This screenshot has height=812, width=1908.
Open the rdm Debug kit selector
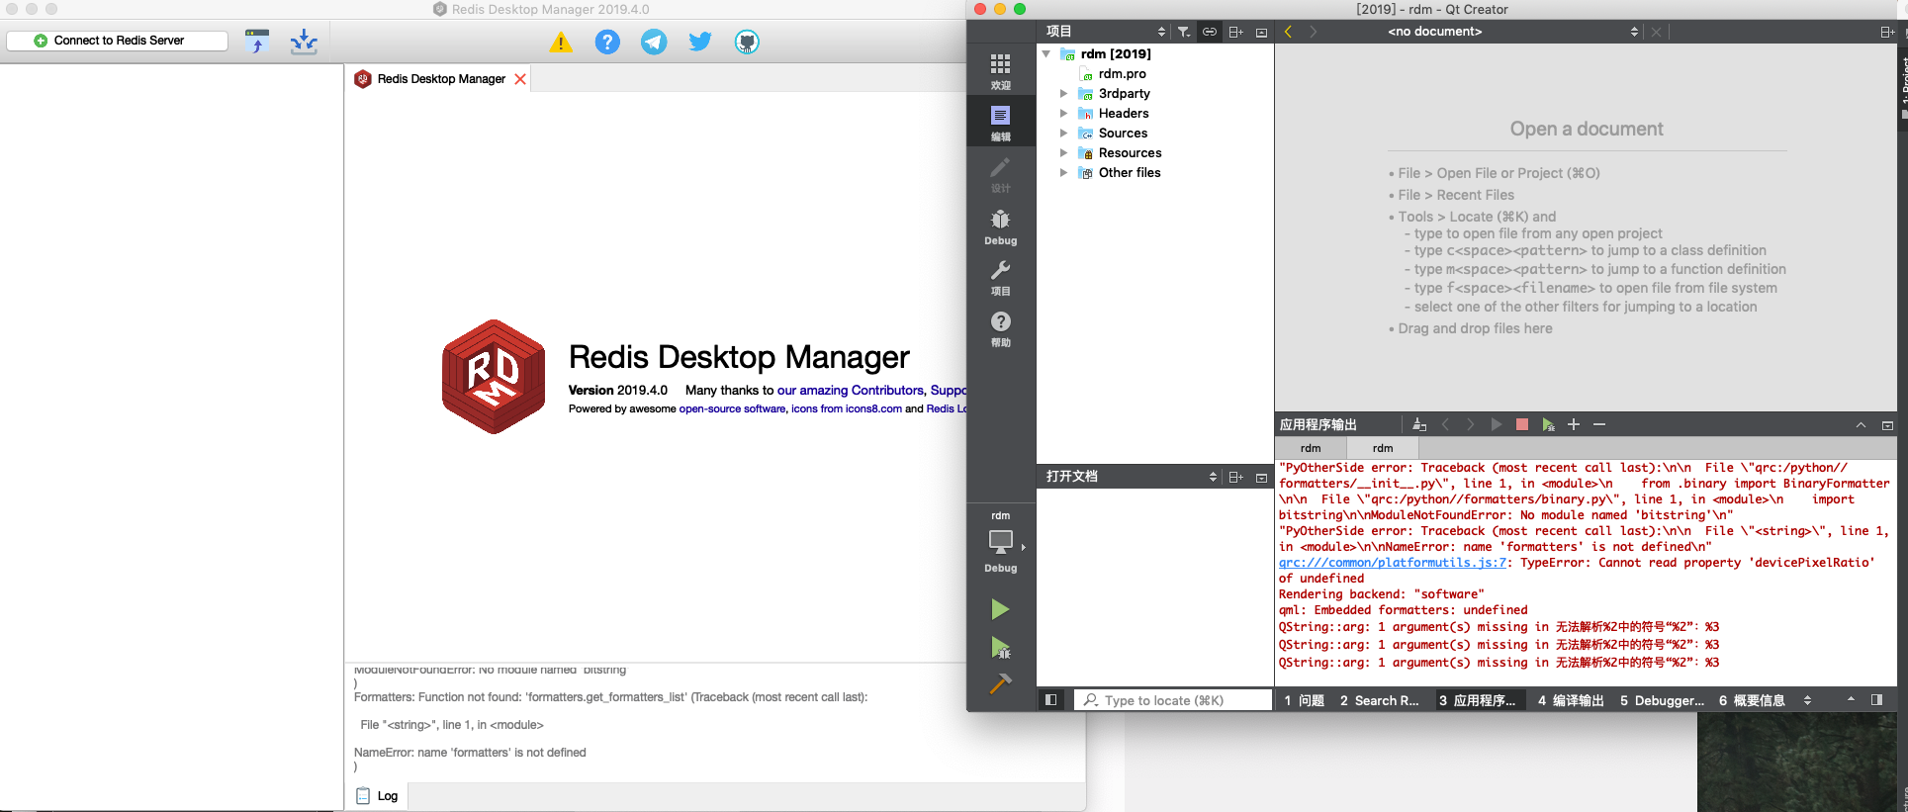1001,543
